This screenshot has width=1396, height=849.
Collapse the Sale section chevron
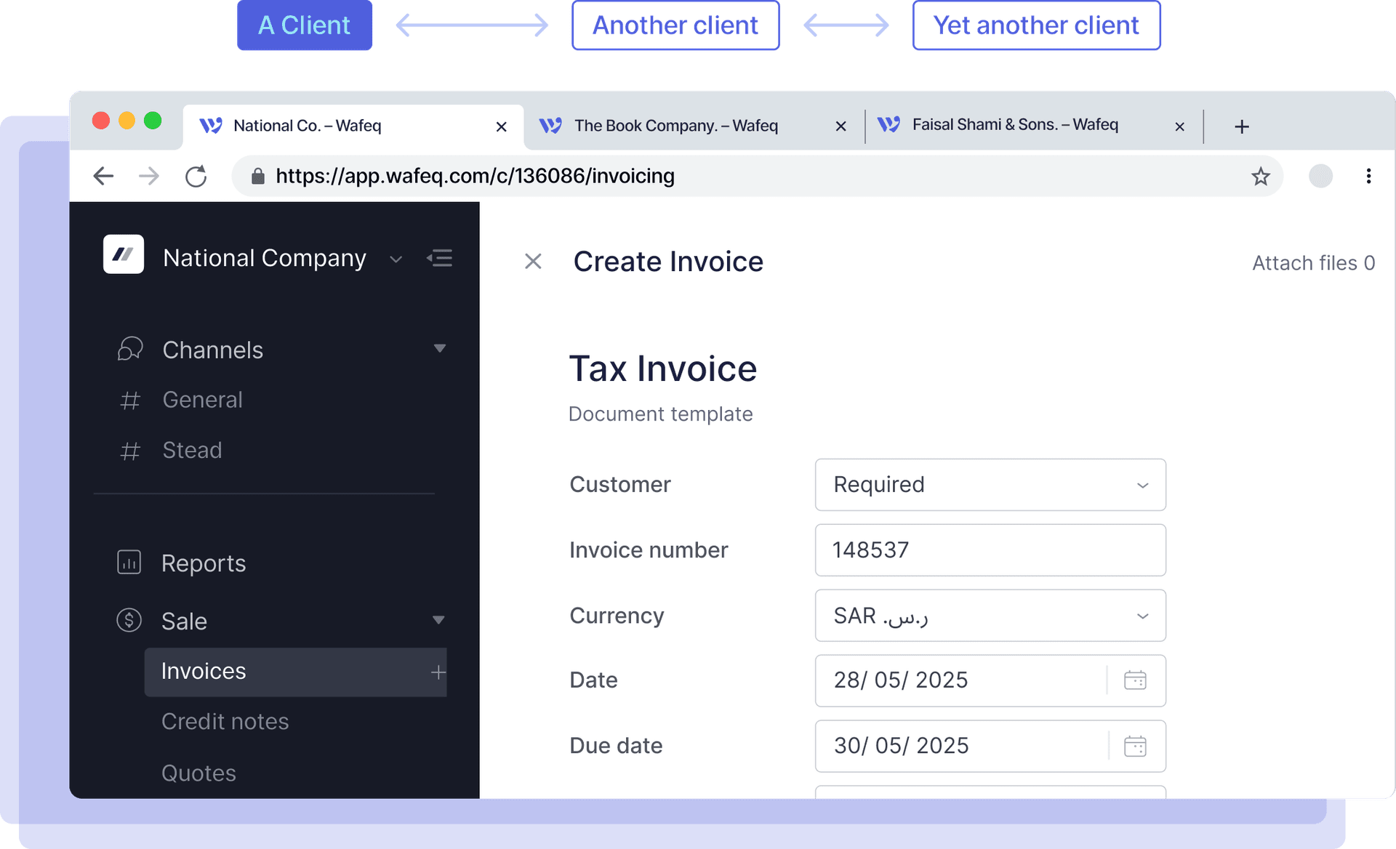point(438,620)
